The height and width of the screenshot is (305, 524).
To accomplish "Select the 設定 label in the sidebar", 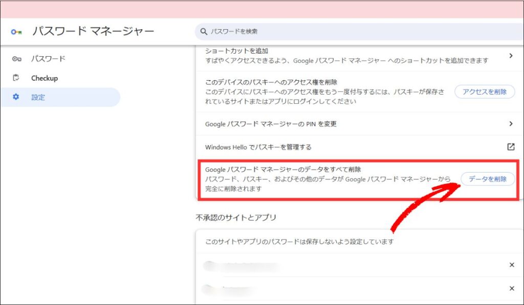I will [x=38, y=97].
